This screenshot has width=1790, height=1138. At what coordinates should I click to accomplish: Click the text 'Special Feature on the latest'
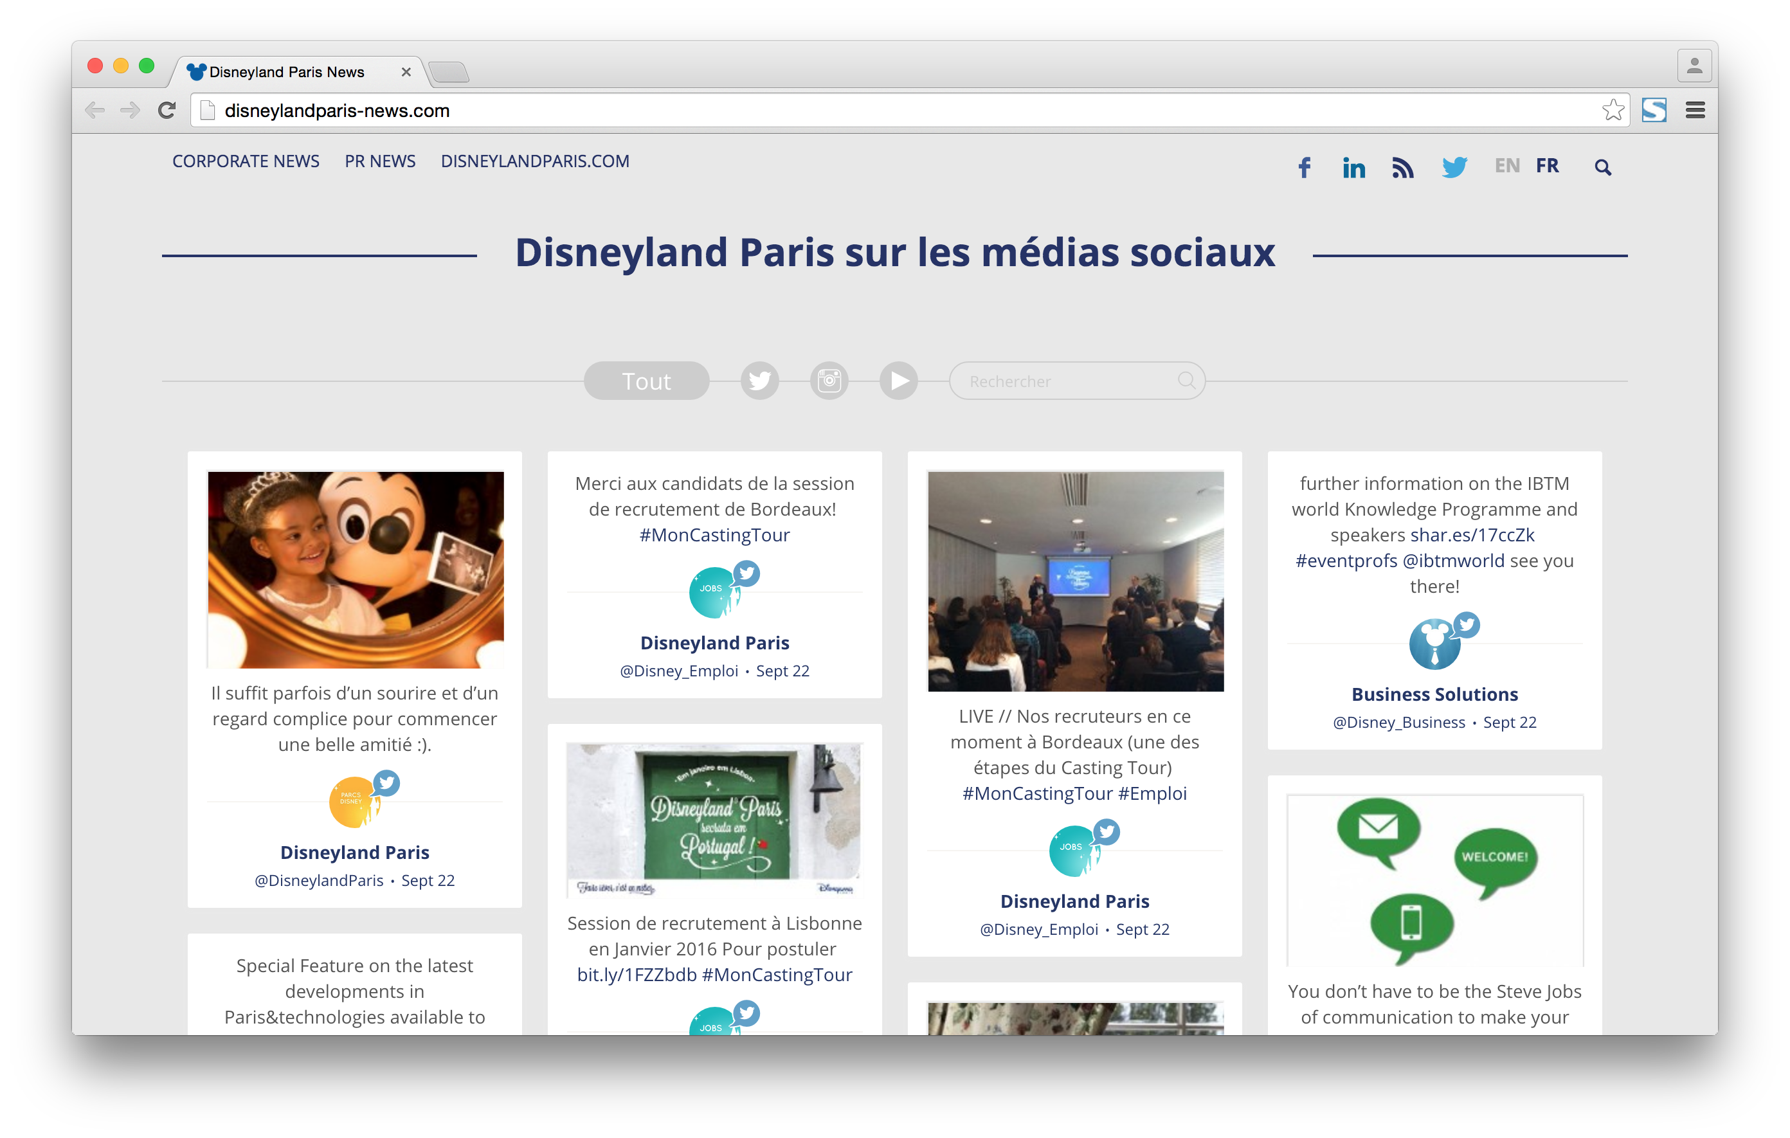point(354,966)
